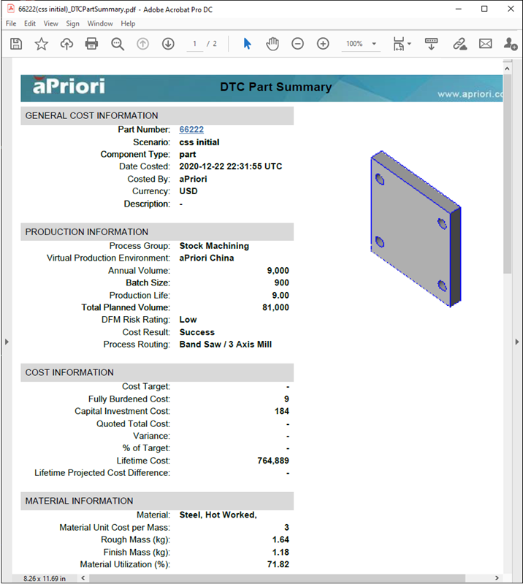
Task: Click the current page number field
Action: tap(194, 44)
